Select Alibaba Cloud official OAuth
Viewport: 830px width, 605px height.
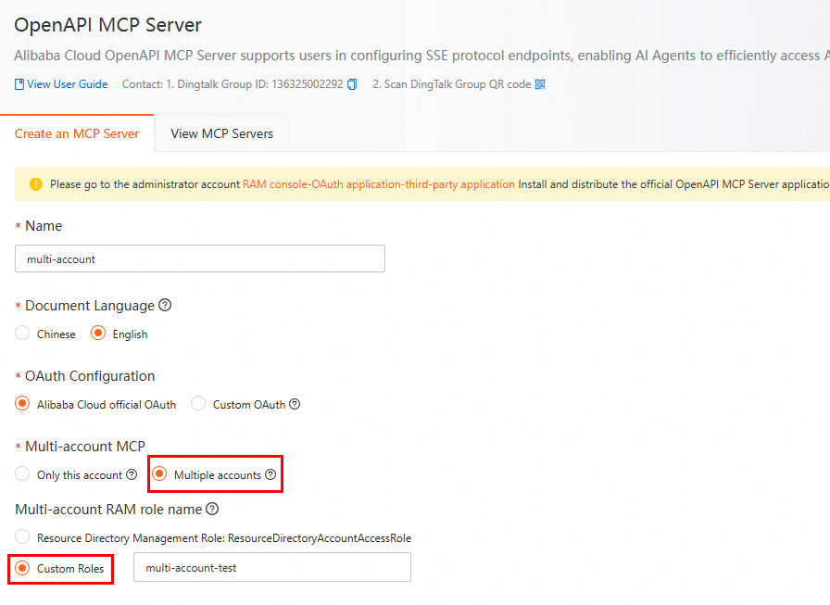22,404
